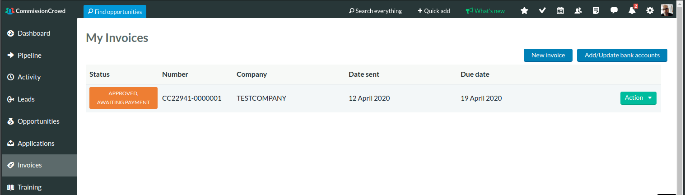
Task: View notifications via the bell icon
Action: [632, 11]
